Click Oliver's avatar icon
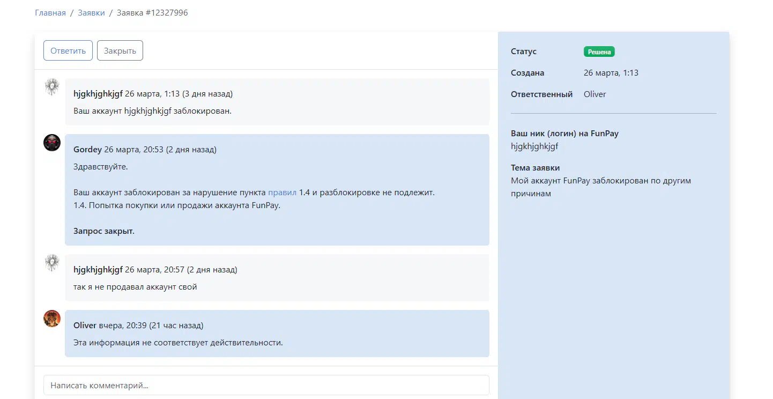Image resolution: width=773 pixels, height=399 pixels. coord(52,319)
